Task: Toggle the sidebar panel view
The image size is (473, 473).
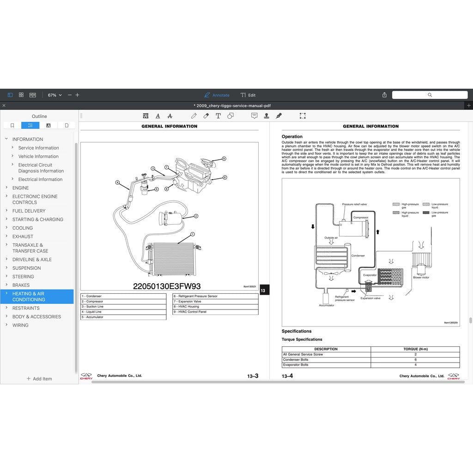Action: (10, 95)
